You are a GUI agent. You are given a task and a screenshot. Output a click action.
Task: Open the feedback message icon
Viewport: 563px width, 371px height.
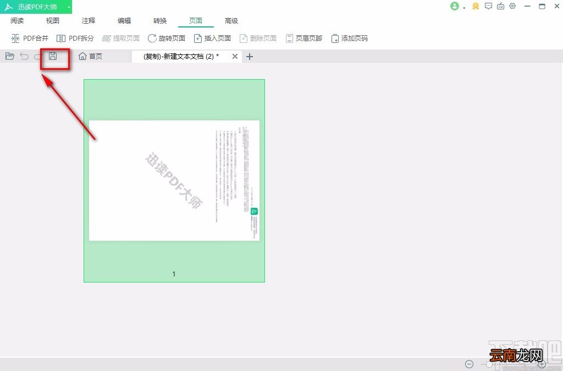(488, 6)
